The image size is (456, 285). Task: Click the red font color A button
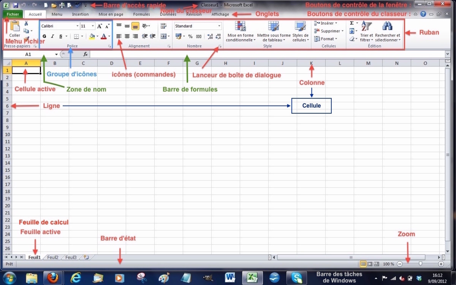(104, 36)
